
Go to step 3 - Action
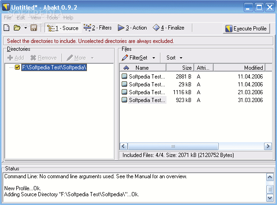(132, 28)
